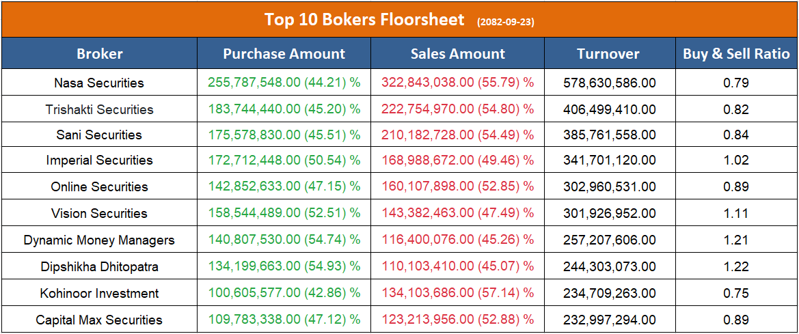Select the Sales Amount column header
799x334 pixels.
[x=458, y=54]
